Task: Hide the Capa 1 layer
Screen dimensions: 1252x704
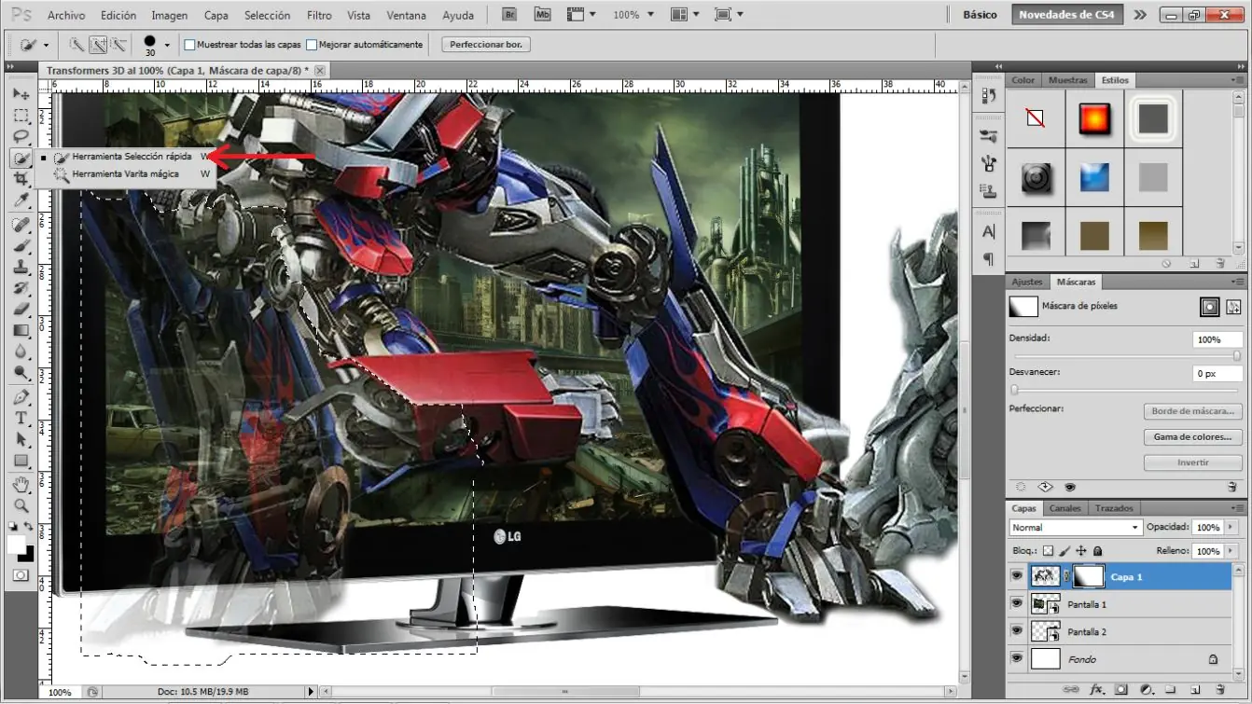Action: pos(1017,577)
